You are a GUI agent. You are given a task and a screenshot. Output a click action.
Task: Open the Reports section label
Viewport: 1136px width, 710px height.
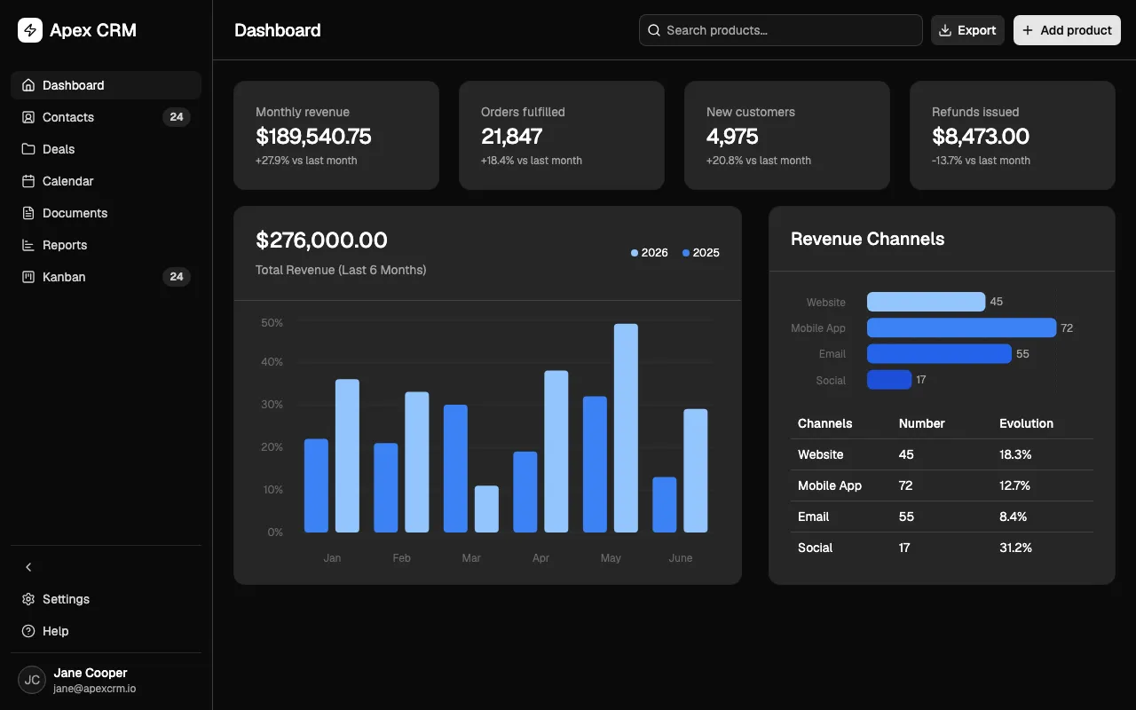click(x=65, y=245)
